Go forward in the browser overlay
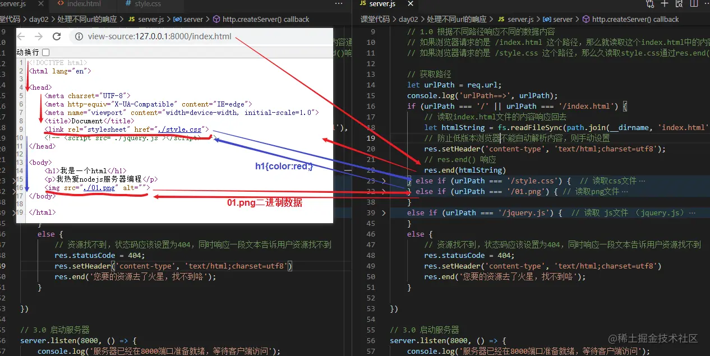The height and width of the screenshot is (356, 710). [x=39, y=36]
